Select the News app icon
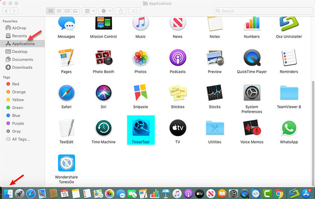Screen dimensions: 315x199 (x=177, y=24)
